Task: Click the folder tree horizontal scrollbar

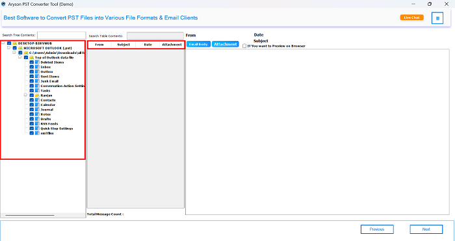Action: (x=30, y=216)
